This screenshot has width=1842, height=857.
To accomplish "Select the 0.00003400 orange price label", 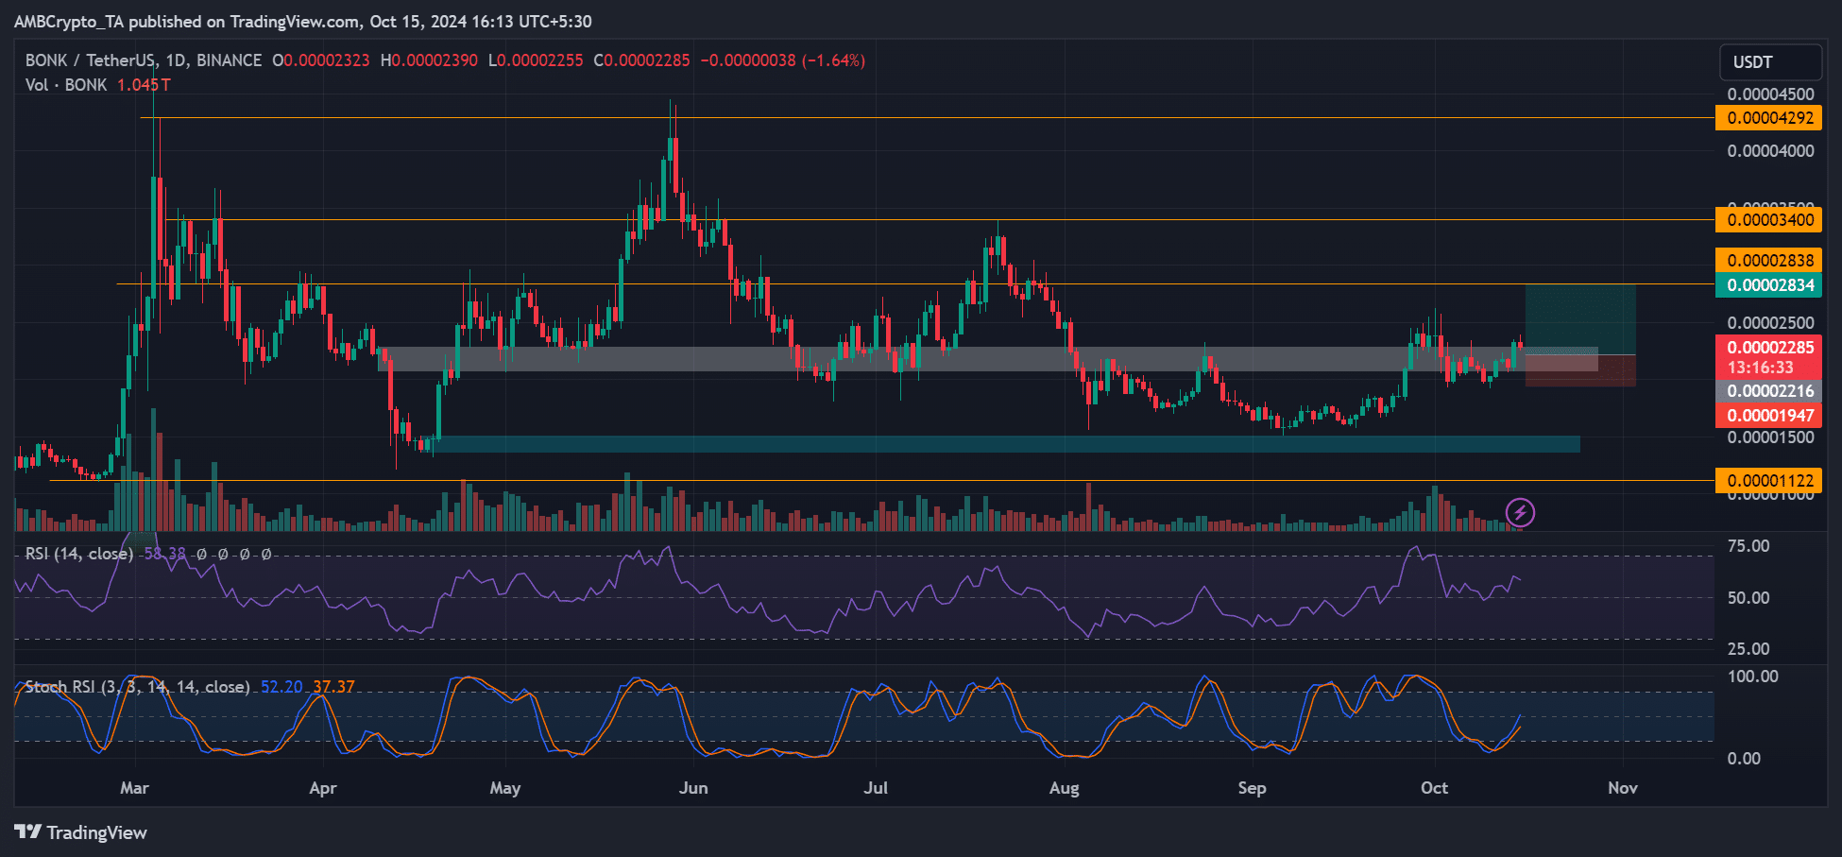I will [x=1768, y=220].
